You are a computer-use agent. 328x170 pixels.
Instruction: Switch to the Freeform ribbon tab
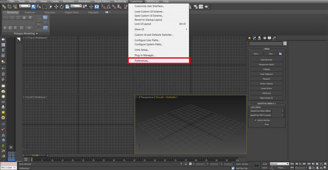click(x=30, y=12)
